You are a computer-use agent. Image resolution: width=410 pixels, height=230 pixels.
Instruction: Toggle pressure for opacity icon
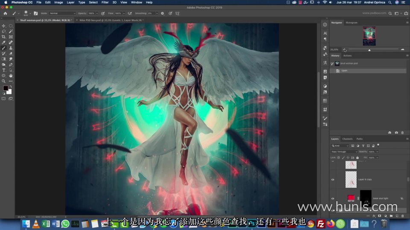pos(103,13)
